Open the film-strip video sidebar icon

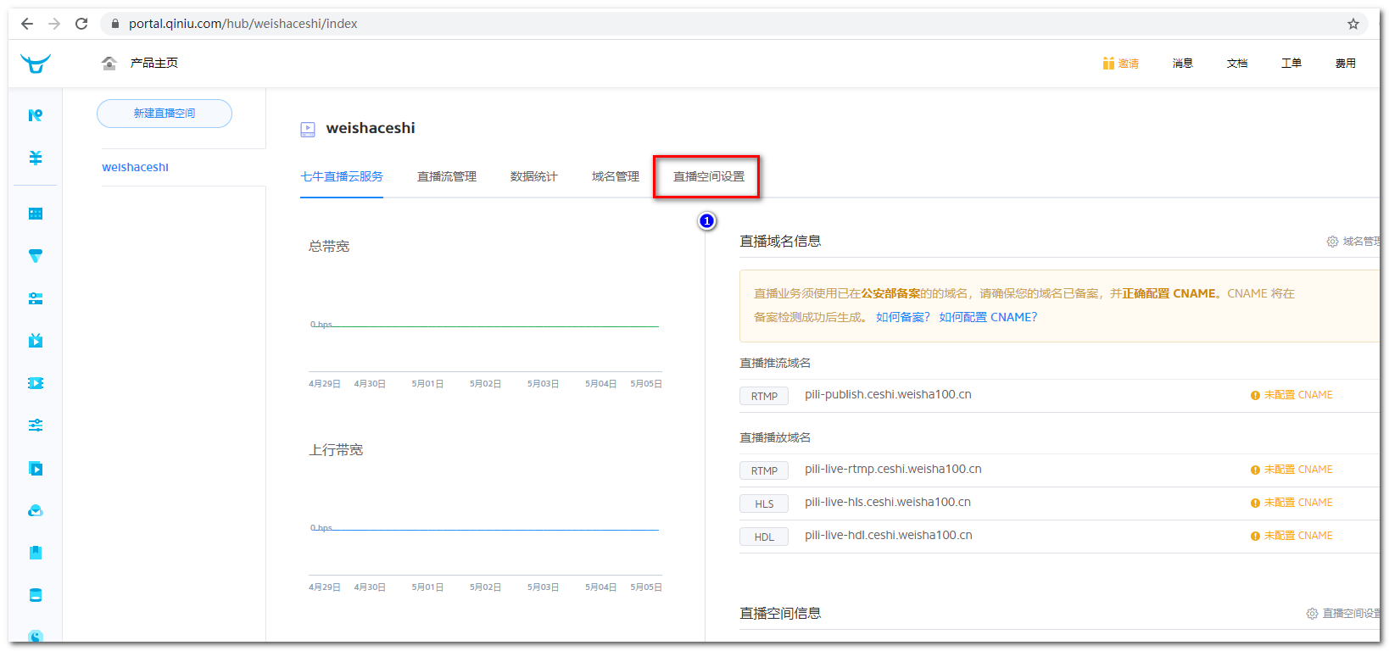coord(36,383)
